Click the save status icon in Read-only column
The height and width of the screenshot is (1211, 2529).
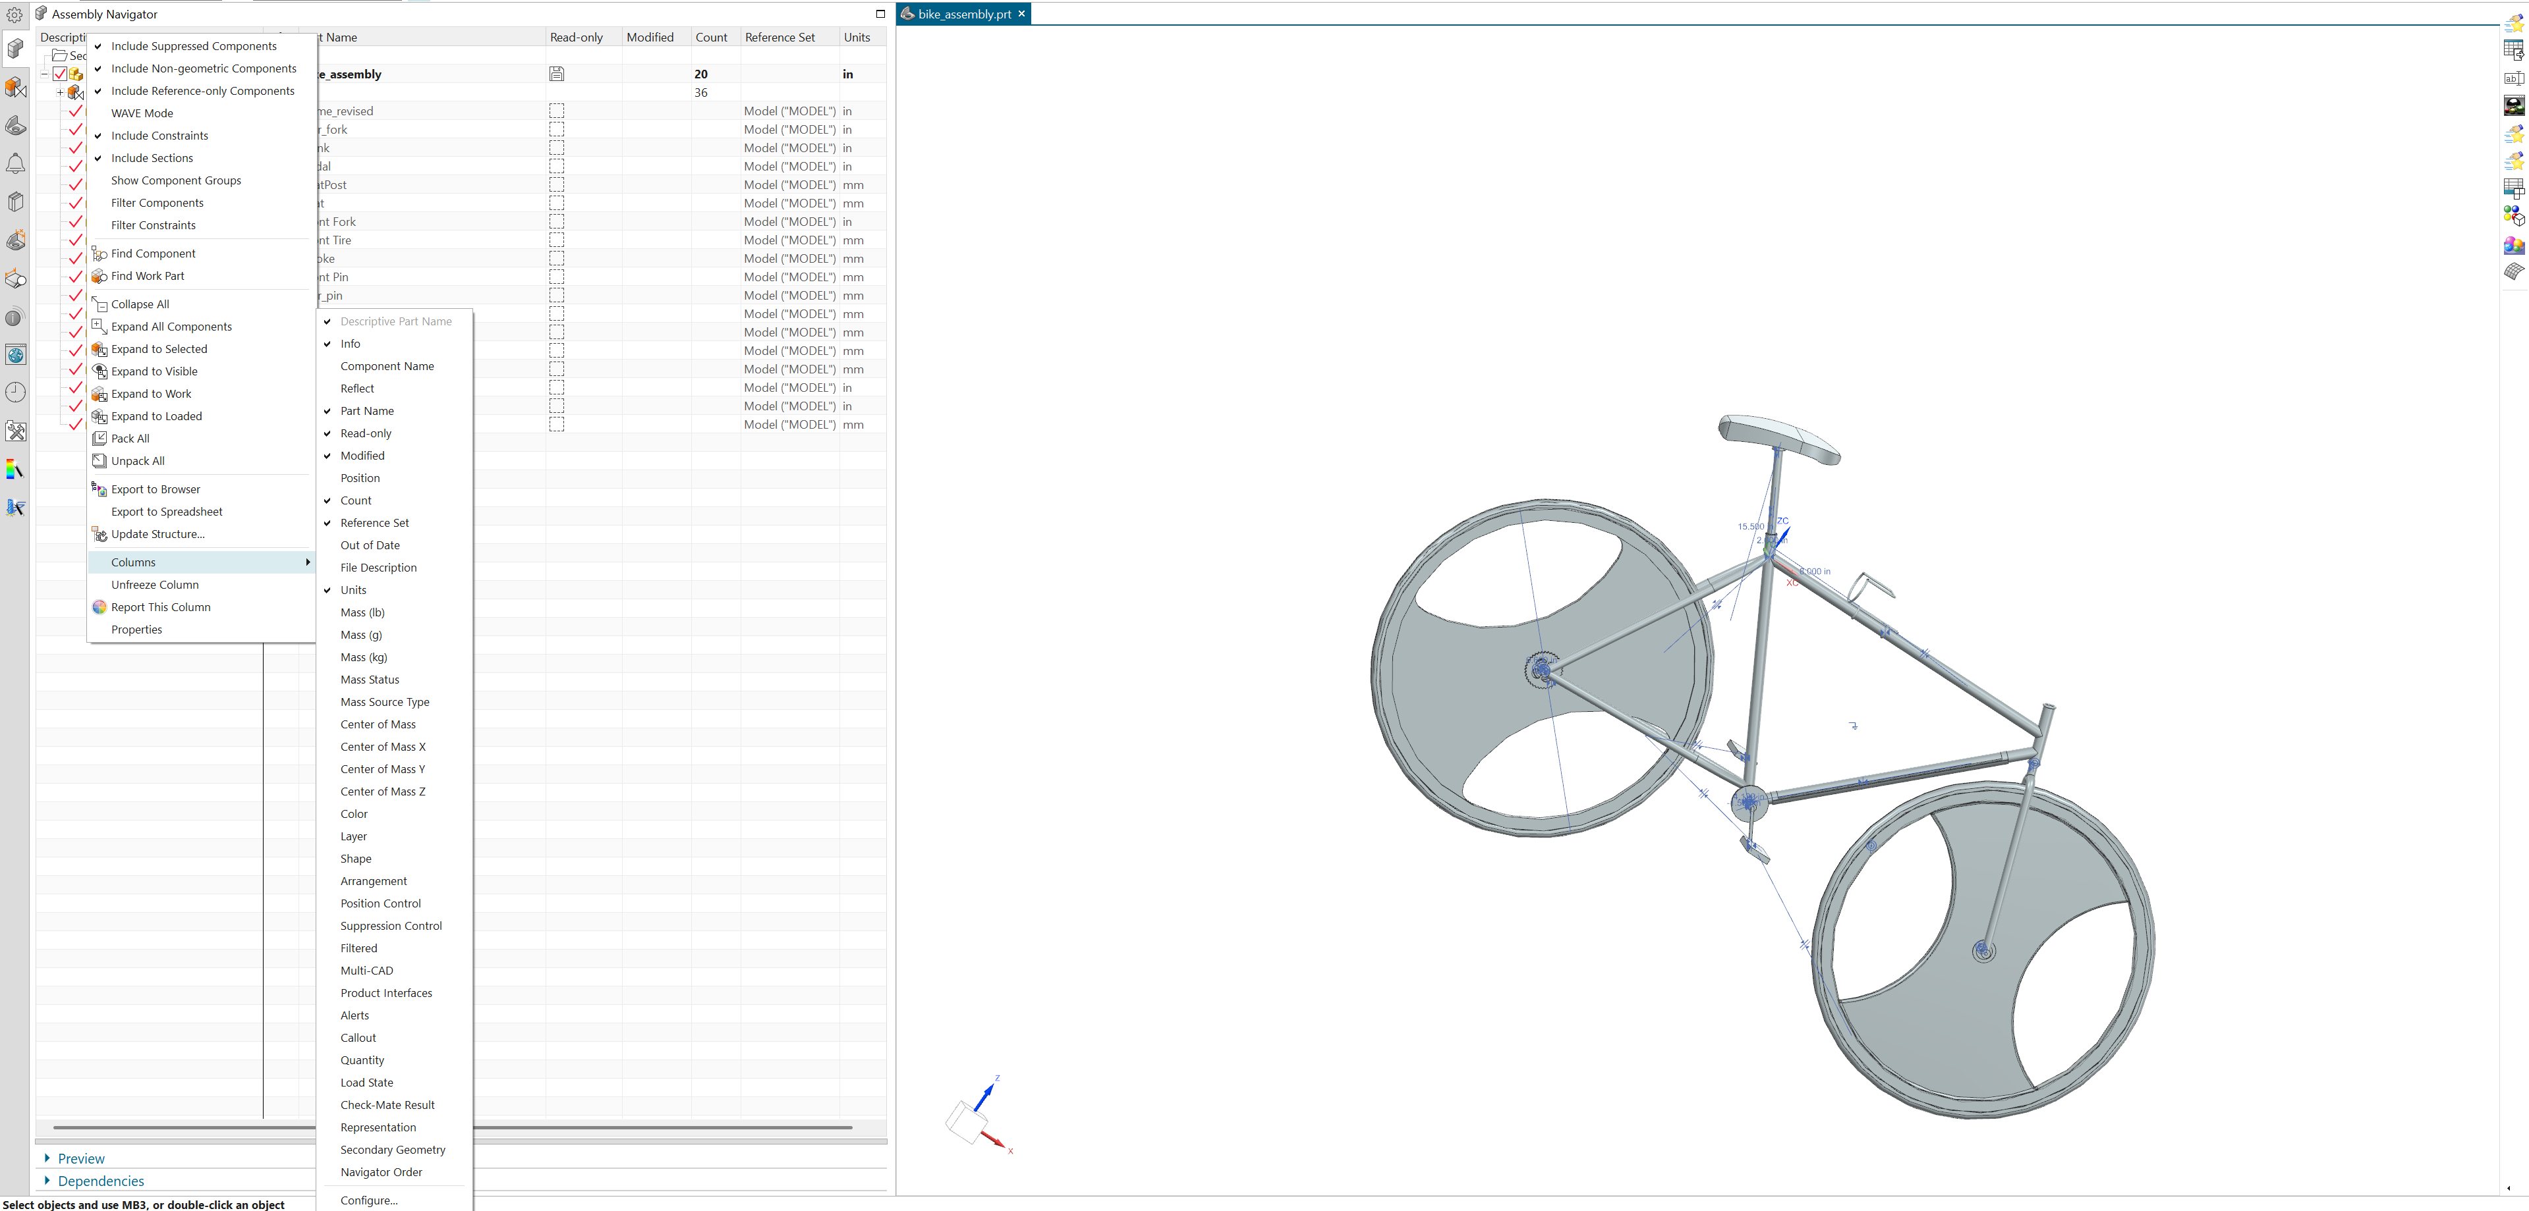pyautogui.click(x=557, y=74)
